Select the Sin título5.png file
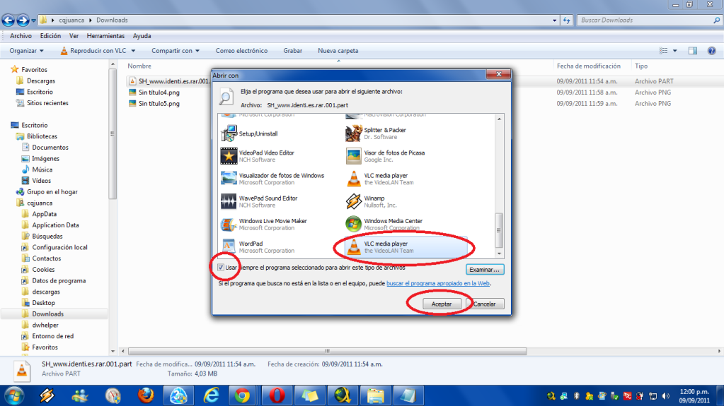This screenshot has width=724, height=406. pyautogui.click(x=159, y=104)
